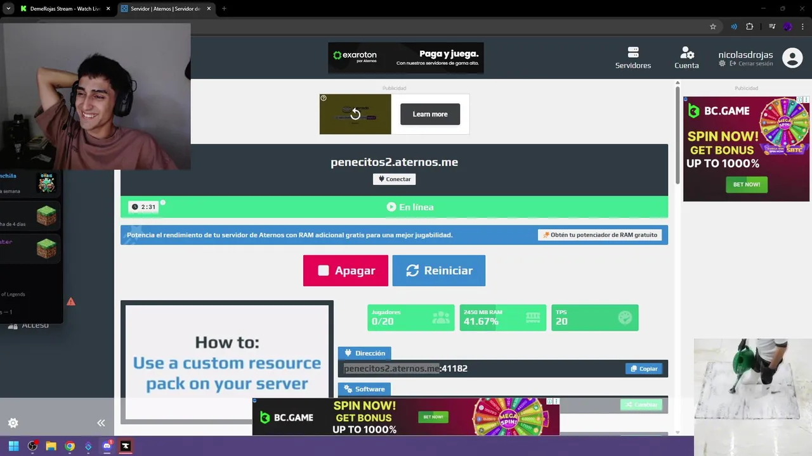Click the 2:31 countdown timer badge
This screenshot has width=812, height=456.
[x=143, y=207]
